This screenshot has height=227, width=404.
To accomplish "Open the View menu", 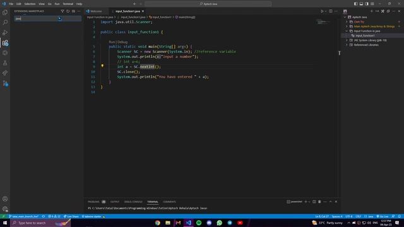I will 42,4.
